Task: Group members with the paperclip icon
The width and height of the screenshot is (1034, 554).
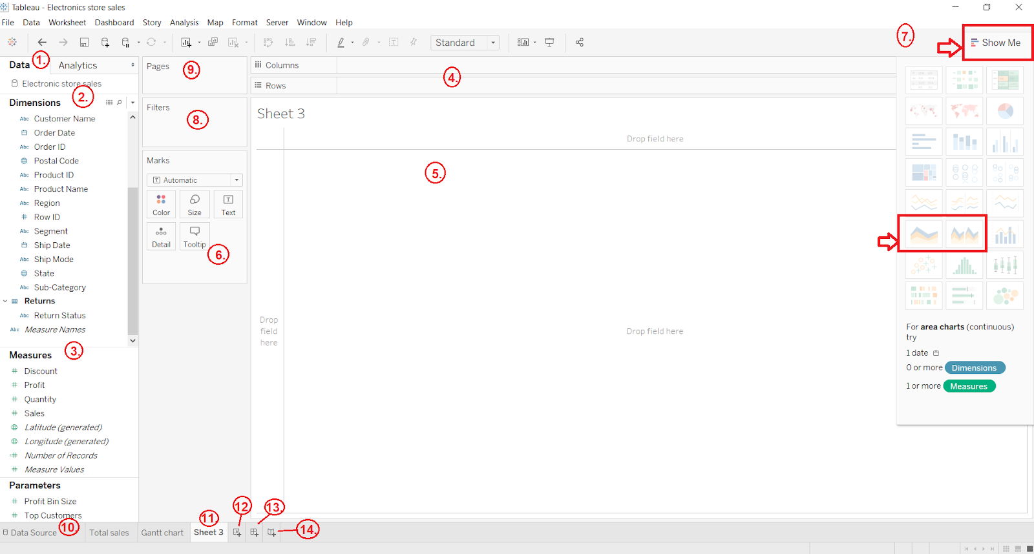Action: 366,43
